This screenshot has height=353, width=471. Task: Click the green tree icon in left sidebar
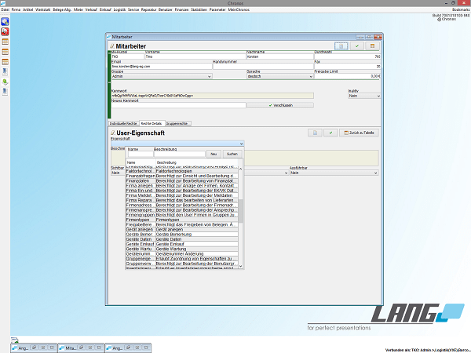pos(5,81)
